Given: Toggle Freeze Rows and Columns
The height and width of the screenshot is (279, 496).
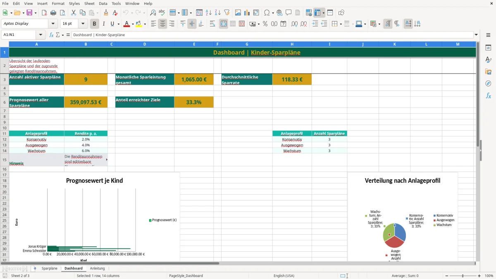Looking at the screenshot, I should [317, 13].
